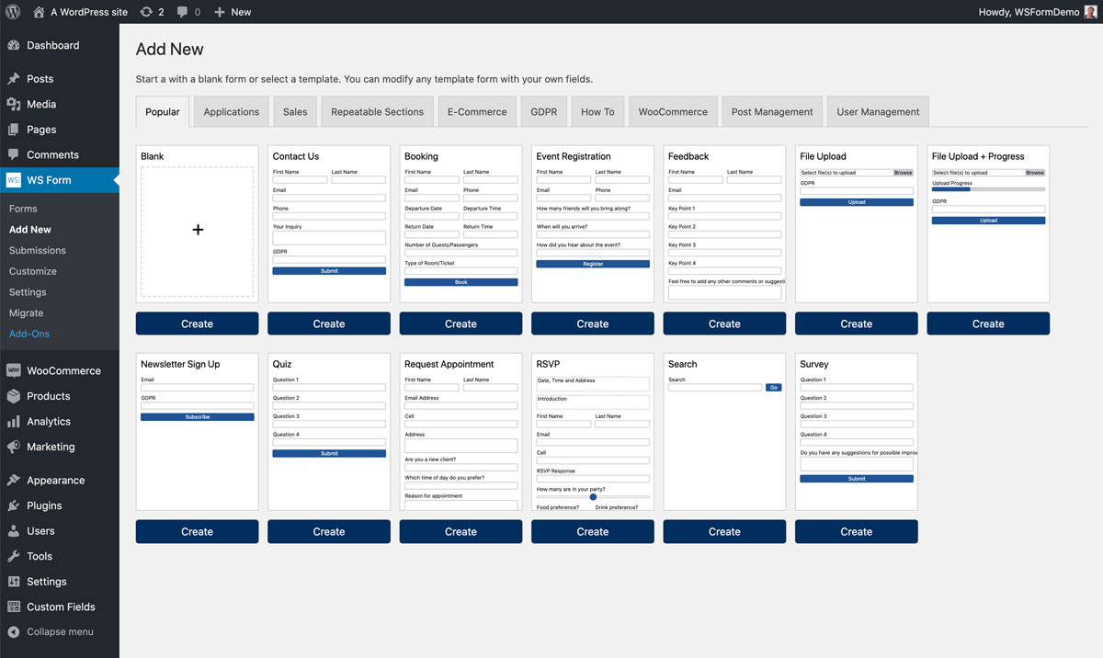The image size is (1103, 658).
Task: Create the Feedback form
Action: click(x=724, y=323)
